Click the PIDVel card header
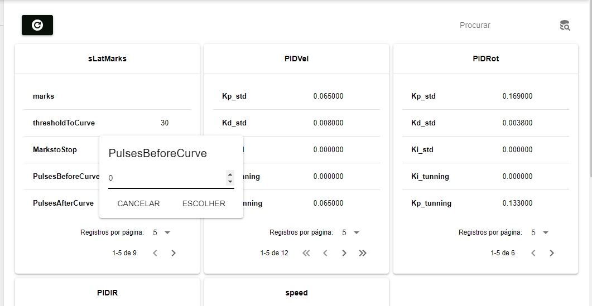This screenshot has width=592, height=306. [296, 59]
